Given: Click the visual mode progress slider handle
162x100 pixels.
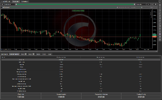Looking at the screenshot, I should point(117,8).
